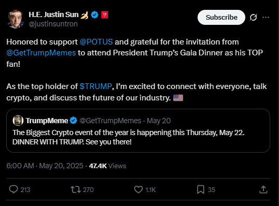This screenshot has width=279, height=206.
Task: Open the quoted DINNER WITH TRUMP tweet
Action: 138,131
